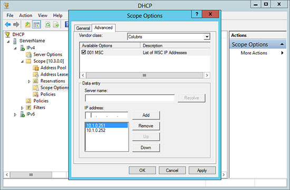
Task: Click the Add button
Action: [146, 115]
